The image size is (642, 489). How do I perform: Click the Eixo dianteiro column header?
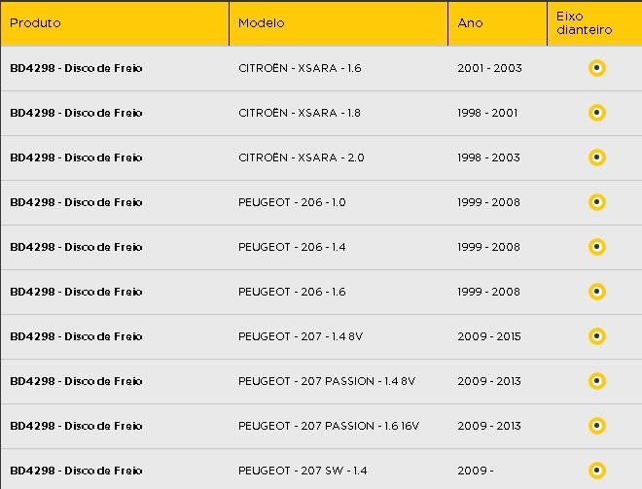tap(585, 23)
